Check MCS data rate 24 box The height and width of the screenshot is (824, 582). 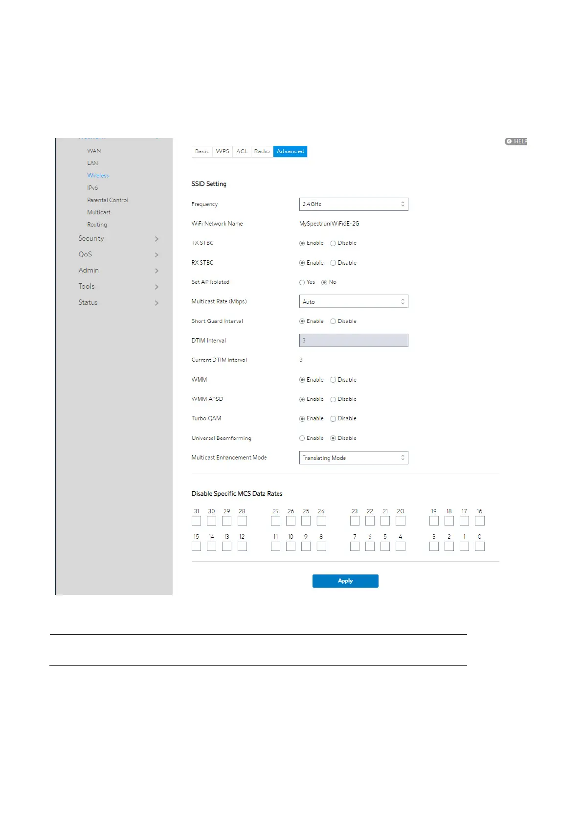click(321, 521)
